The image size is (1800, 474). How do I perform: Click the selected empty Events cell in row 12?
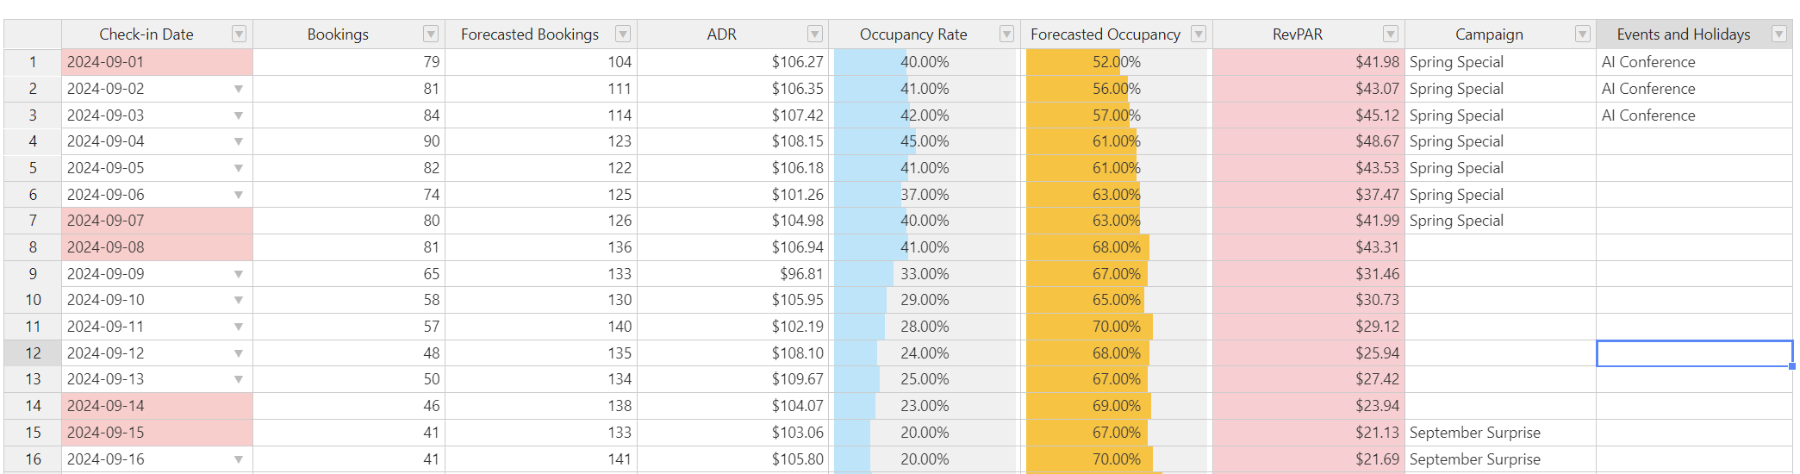coord(1695,353)
